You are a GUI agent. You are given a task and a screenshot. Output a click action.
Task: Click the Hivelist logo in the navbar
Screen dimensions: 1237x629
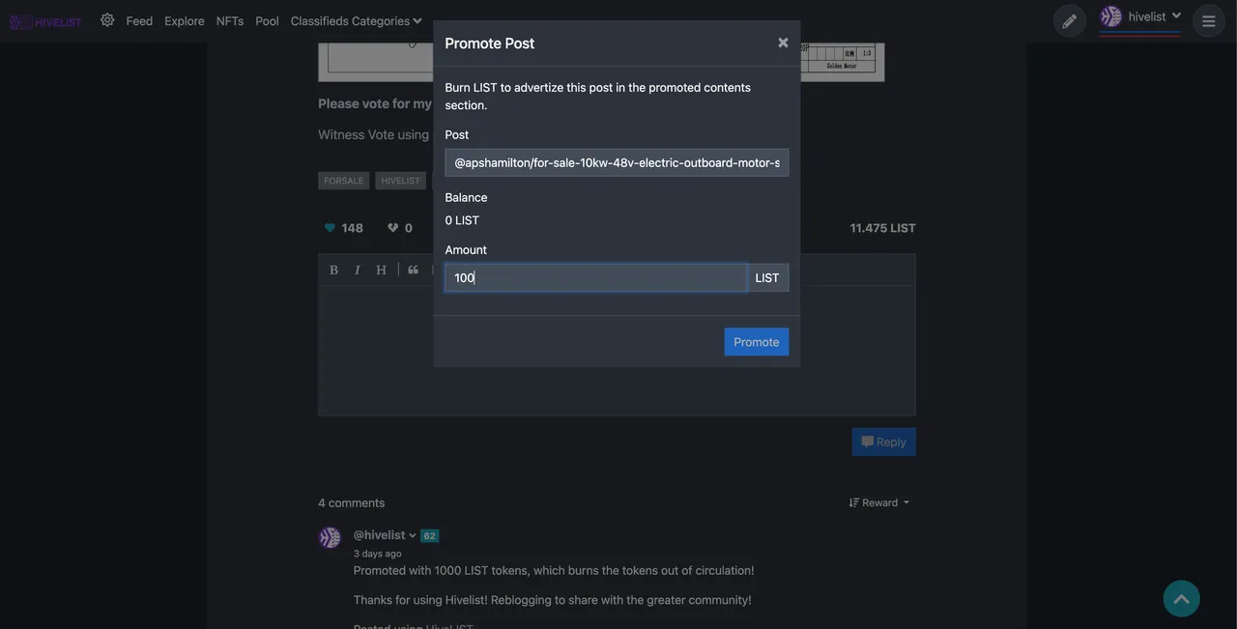(x=45, y=21)
